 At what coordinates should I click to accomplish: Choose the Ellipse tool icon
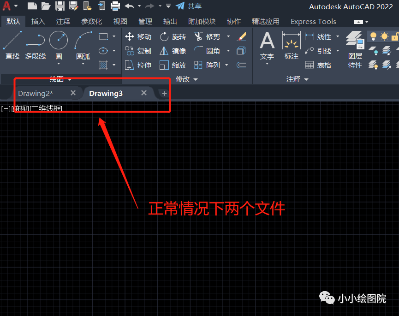click(103, 51)
